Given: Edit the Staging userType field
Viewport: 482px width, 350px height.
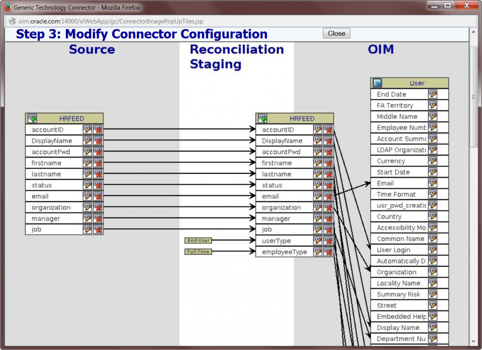Looking at the screenshot, I should (x=318, y=241).
